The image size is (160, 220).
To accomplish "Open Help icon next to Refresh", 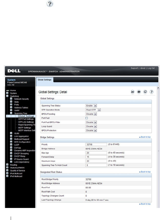I will click(x=152, y=92).
